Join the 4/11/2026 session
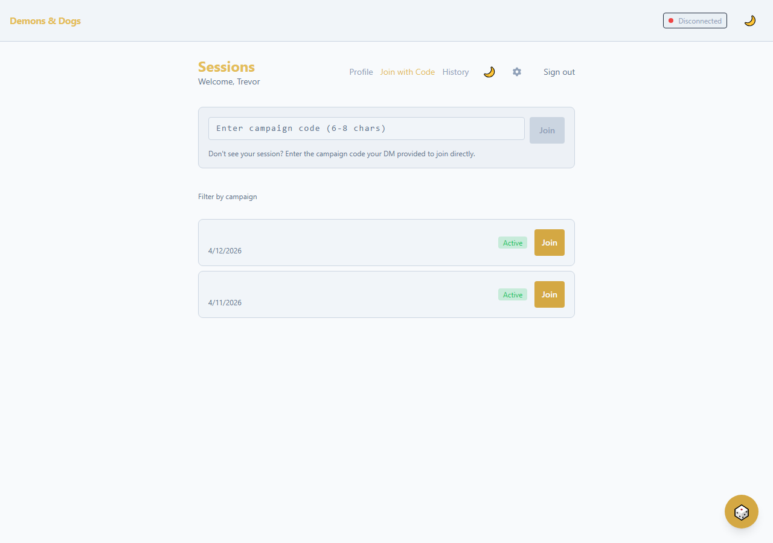The height and width of the screenshot is (543, 773). point(550,294)
